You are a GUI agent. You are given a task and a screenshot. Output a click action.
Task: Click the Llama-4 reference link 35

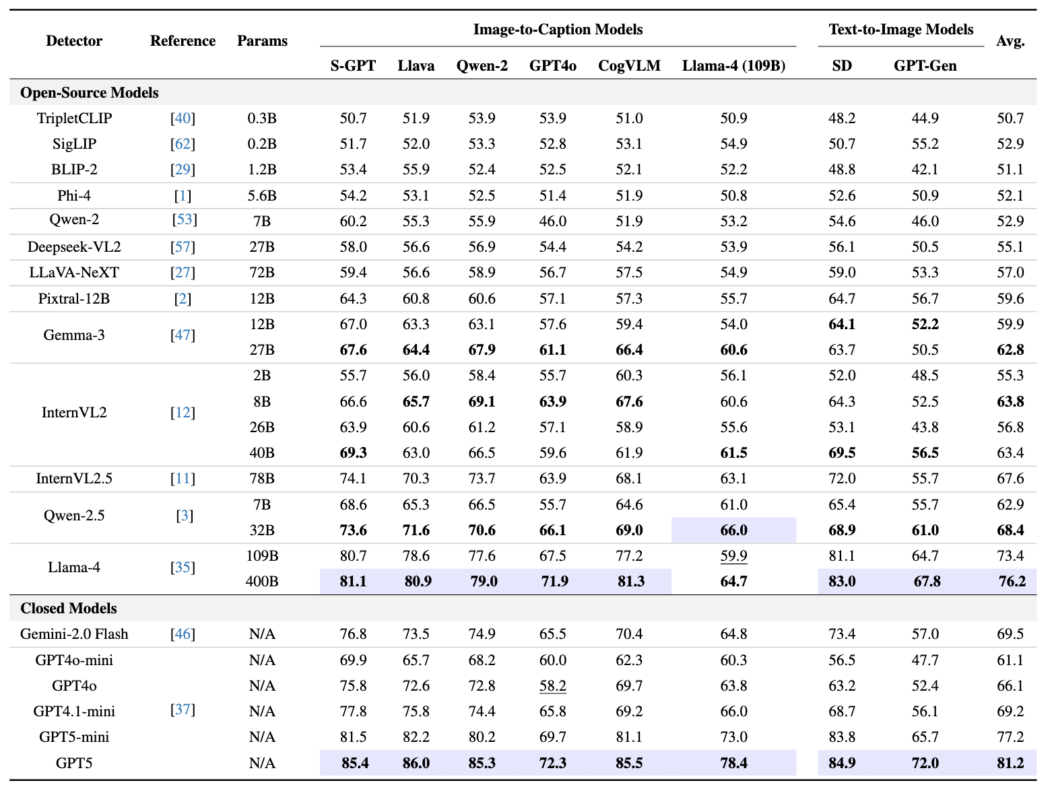click(x=183, y=568)
